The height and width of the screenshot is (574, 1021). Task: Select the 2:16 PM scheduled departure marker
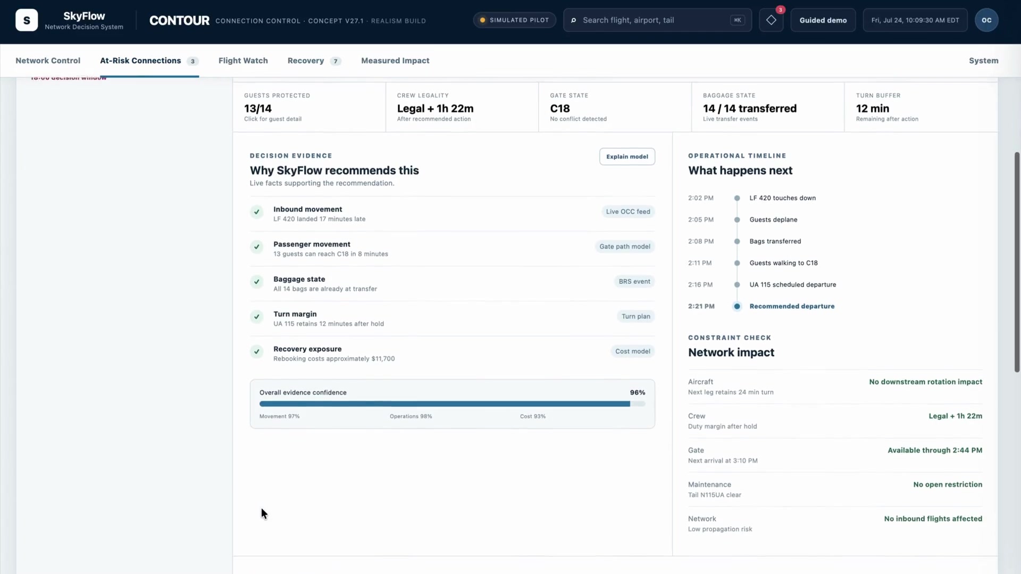[x=737, y=285]
